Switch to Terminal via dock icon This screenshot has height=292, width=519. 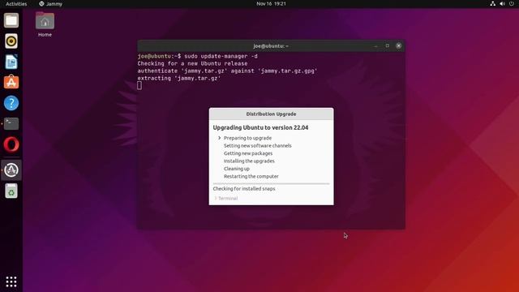click(x=11, y=124)
